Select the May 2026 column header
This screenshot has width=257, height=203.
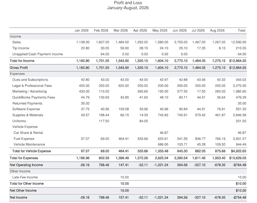pos(160,31)
